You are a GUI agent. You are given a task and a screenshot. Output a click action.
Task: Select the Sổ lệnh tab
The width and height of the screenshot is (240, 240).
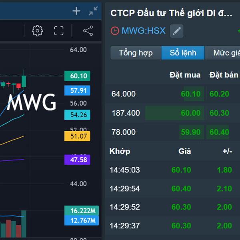point(183,53)
